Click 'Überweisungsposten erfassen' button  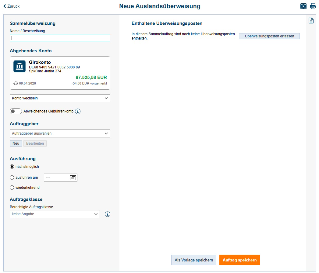click(269, 36)
